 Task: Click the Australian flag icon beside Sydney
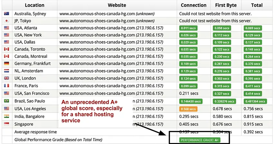tap(6, 13)
